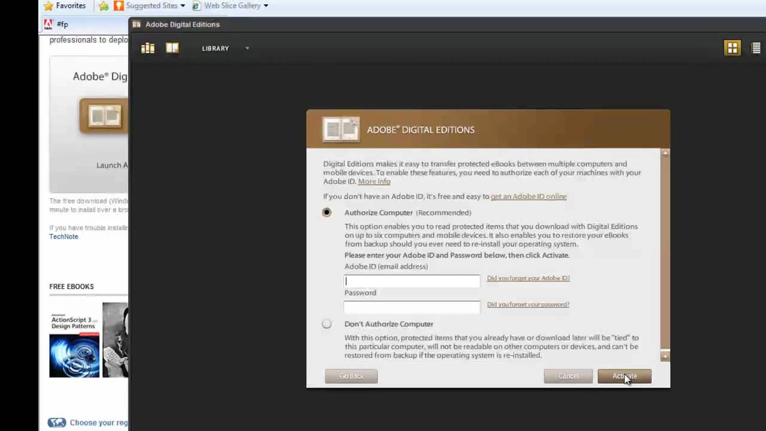Click the Cancel button
The image size is (766, 431).
click(x=568, y=376)
